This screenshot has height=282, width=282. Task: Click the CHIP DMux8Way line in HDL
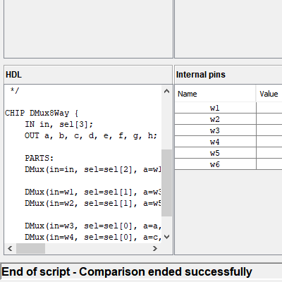pos(42,113)
